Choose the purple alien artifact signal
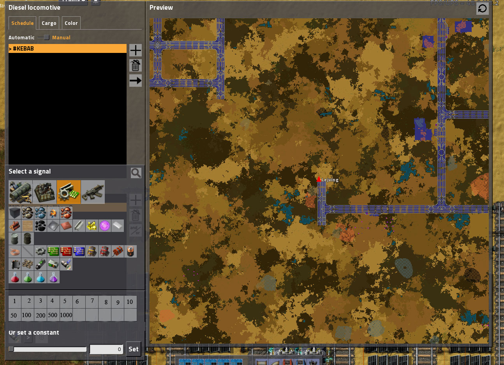 coord(105,226)
